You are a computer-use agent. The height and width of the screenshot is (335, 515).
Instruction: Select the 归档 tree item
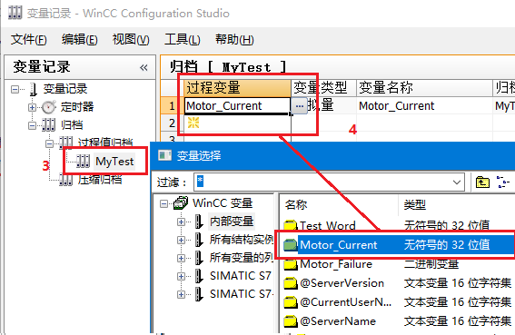point(72,125)
